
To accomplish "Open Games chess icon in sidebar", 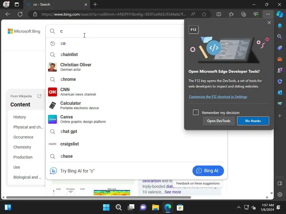I will click(x=280, y=70).
